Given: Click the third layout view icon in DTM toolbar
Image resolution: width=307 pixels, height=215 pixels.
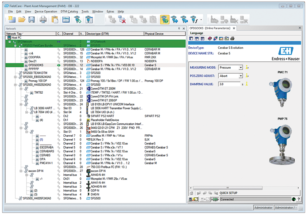Looking at the screenshot, I should click(x=203, y=38).
